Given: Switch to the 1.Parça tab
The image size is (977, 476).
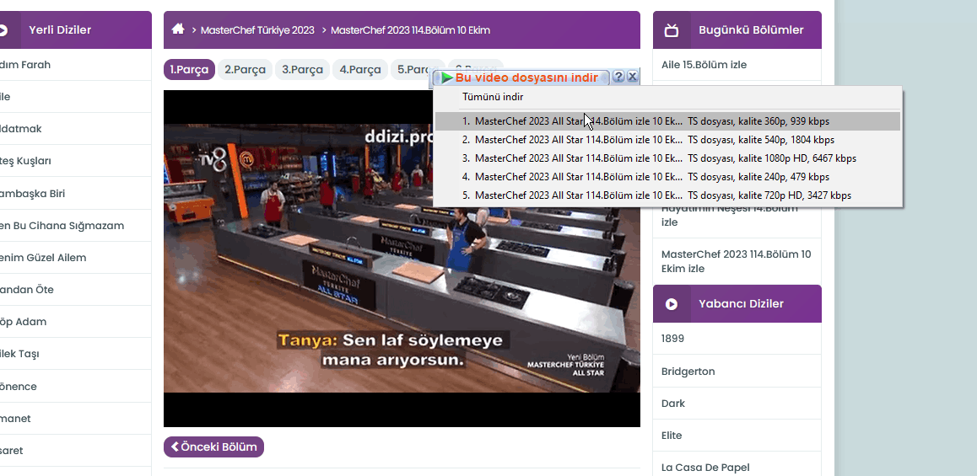Looking at the screenshot, I should coord(190,70).
